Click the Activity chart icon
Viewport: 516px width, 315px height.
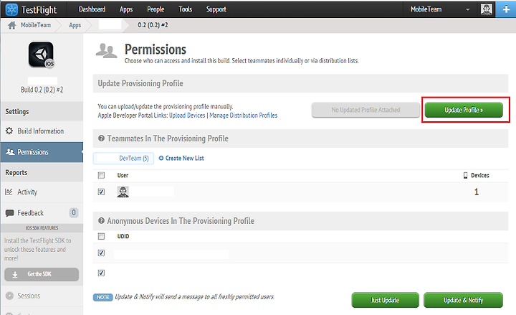pyautogui.click(x=9, y=192)
